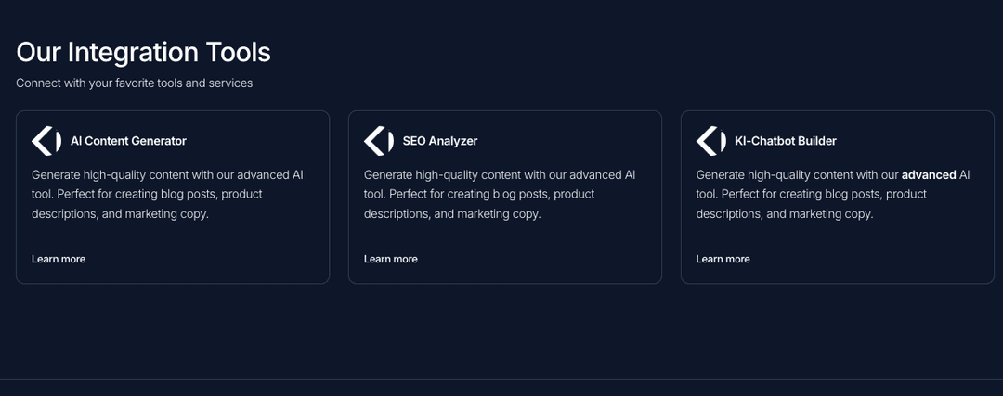This screenshot has height=396, width=1003.
Task: Click the KI-Chatbot Builder logo icon
Action: pos(711,141)
